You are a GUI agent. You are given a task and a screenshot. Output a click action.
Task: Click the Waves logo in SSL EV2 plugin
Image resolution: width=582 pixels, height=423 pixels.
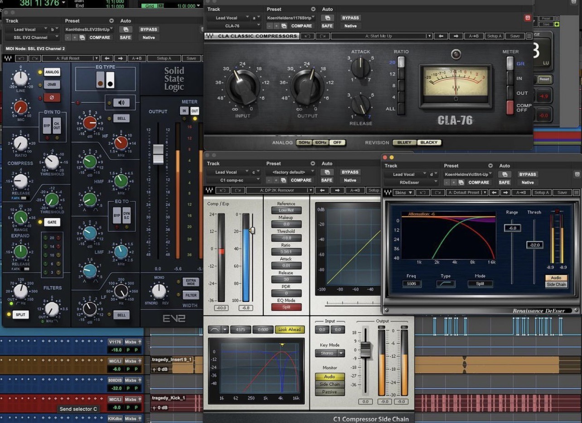click(x=8, y=58)
